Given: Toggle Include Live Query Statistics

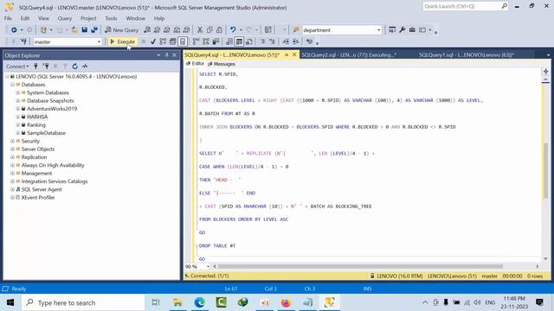Looking at the screenshot, I should click(x=206, y=41).
